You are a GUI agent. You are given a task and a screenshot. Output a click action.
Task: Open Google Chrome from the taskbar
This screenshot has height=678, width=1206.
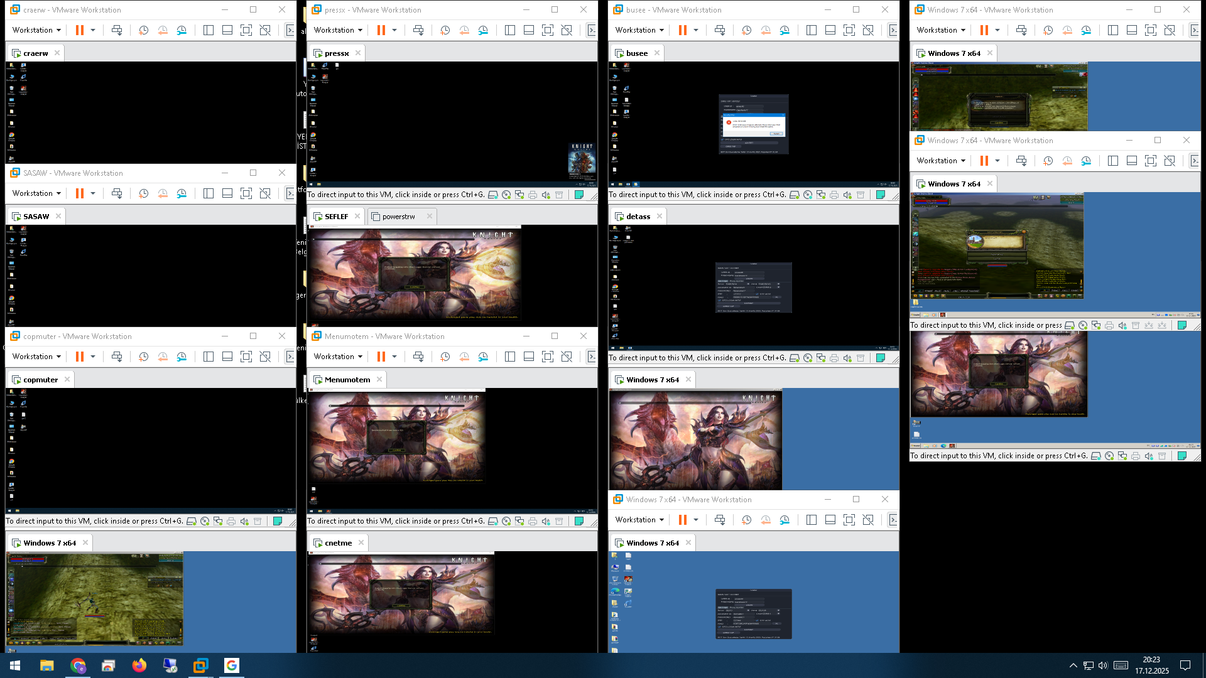77,665
